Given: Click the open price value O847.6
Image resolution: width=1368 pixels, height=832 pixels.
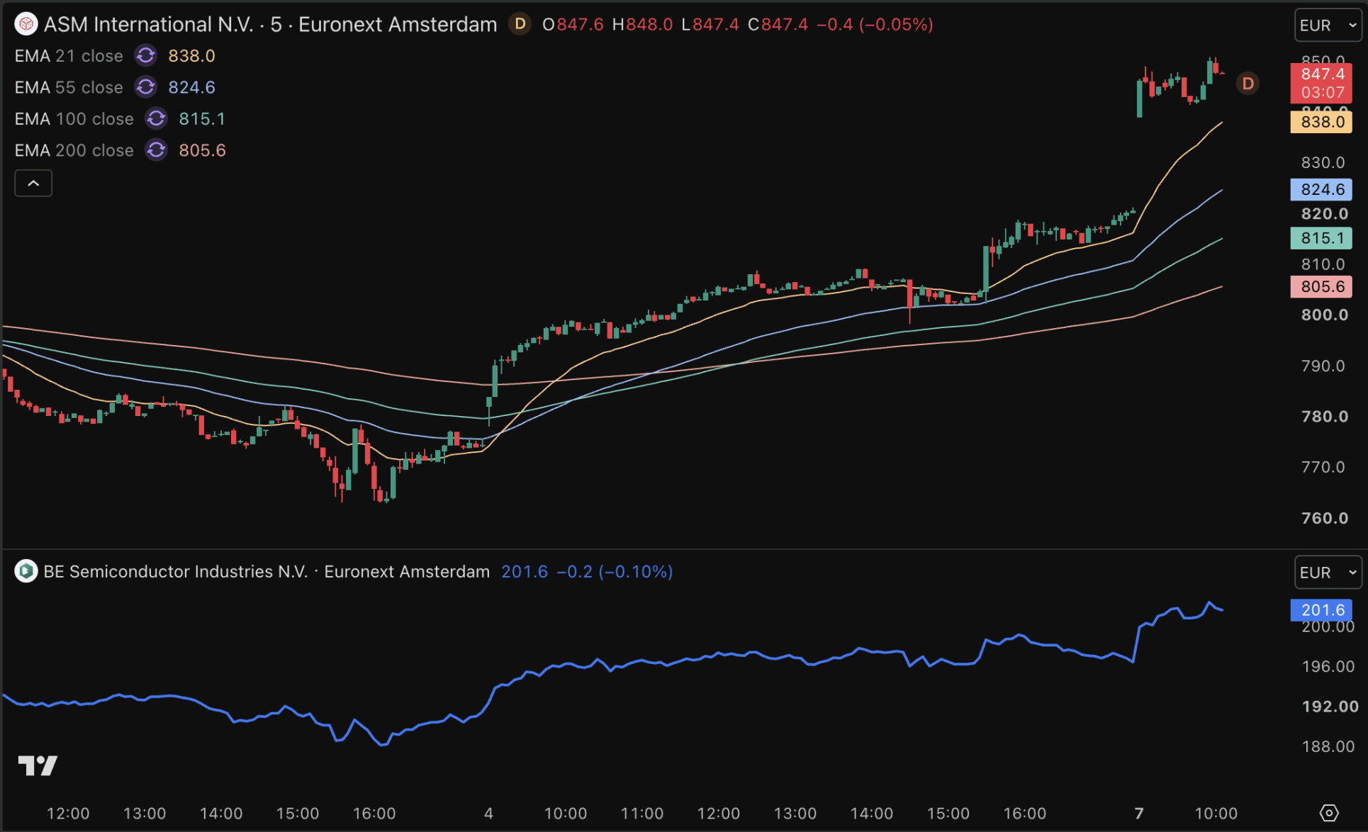Looking at the screenshot, I should (x=573, y=24).
